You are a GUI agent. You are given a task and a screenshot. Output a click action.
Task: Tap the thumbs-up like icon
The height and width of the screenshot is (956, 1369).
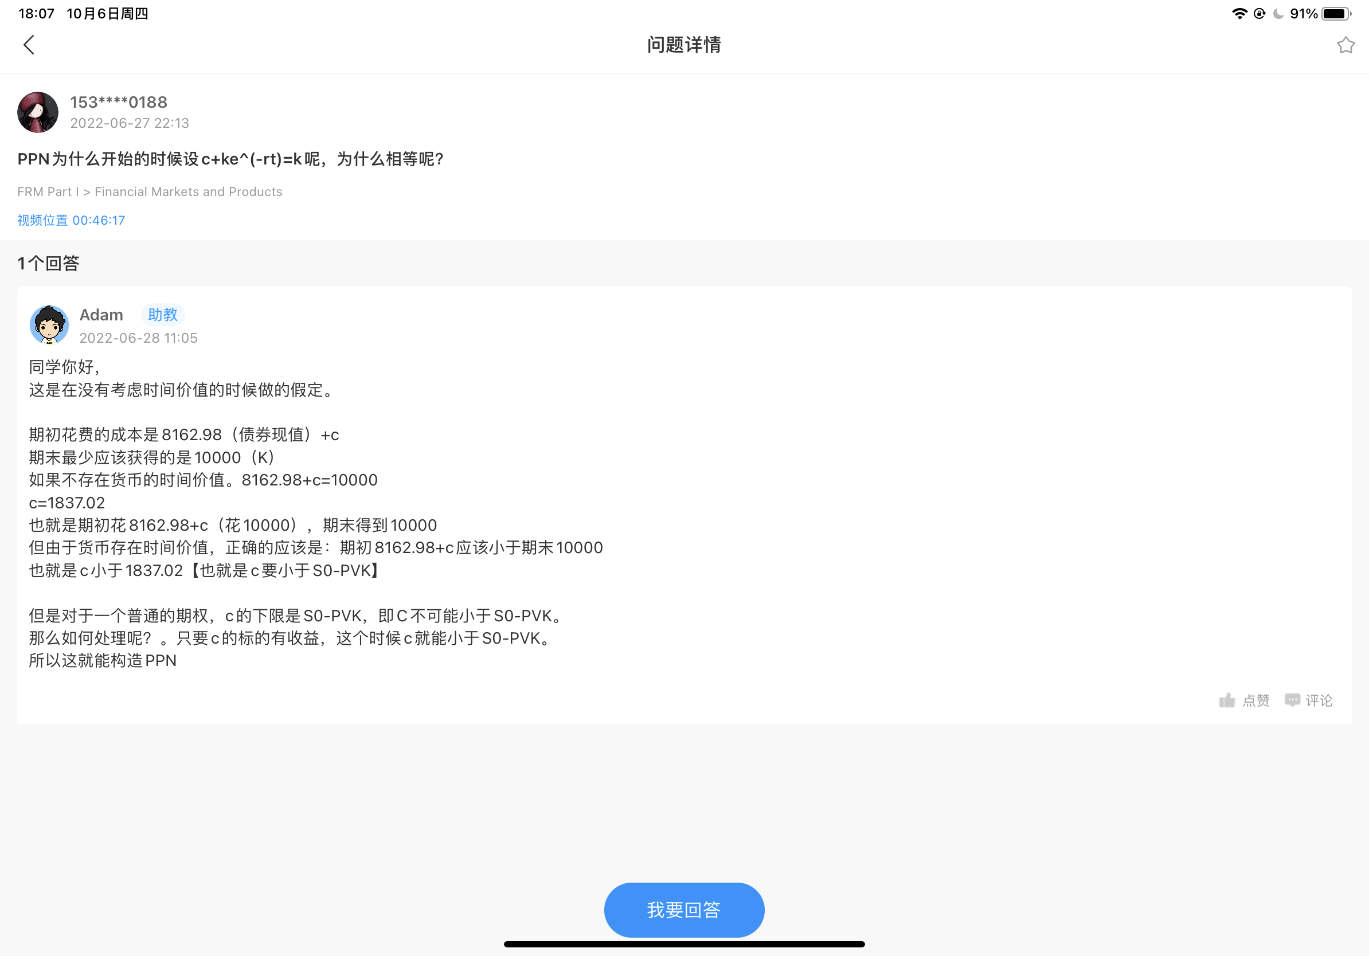[x=1227, y=700]
